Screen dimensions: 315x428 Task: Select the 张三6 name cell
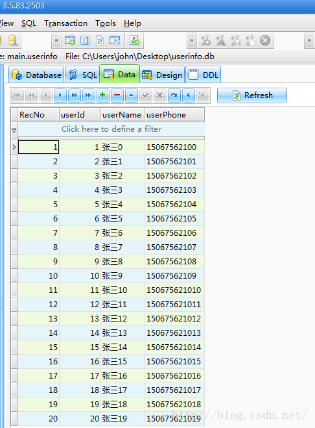pyautogui.click(x=123, y=233)
